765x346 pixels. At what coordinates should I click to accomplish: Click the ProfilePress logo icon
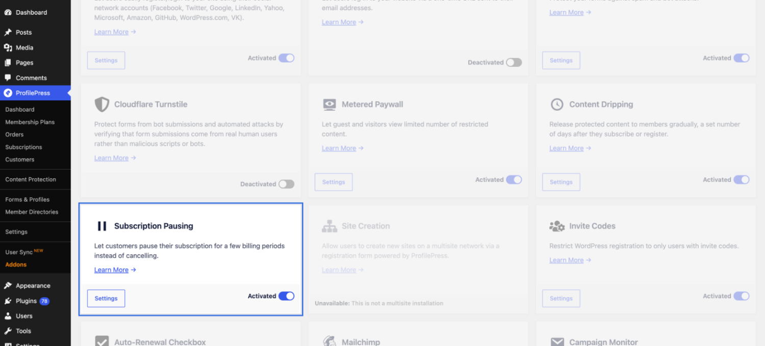pos(8,93)
